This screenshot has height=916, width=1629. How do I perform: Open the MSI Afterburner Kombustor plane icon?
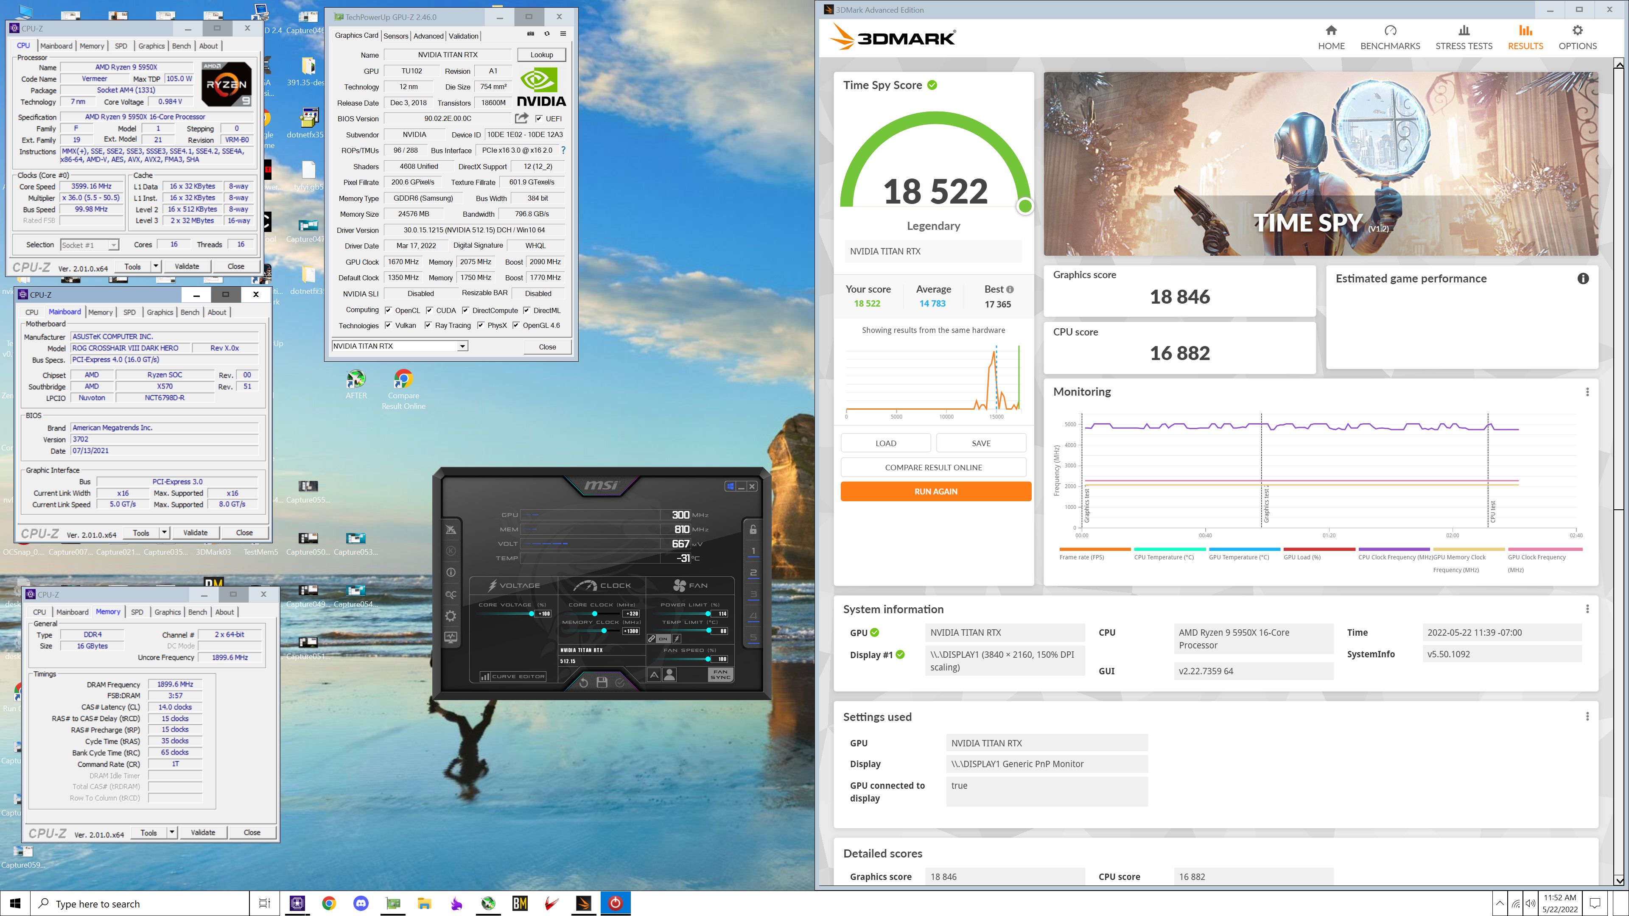pyautogui.click(x=451, y=530)
